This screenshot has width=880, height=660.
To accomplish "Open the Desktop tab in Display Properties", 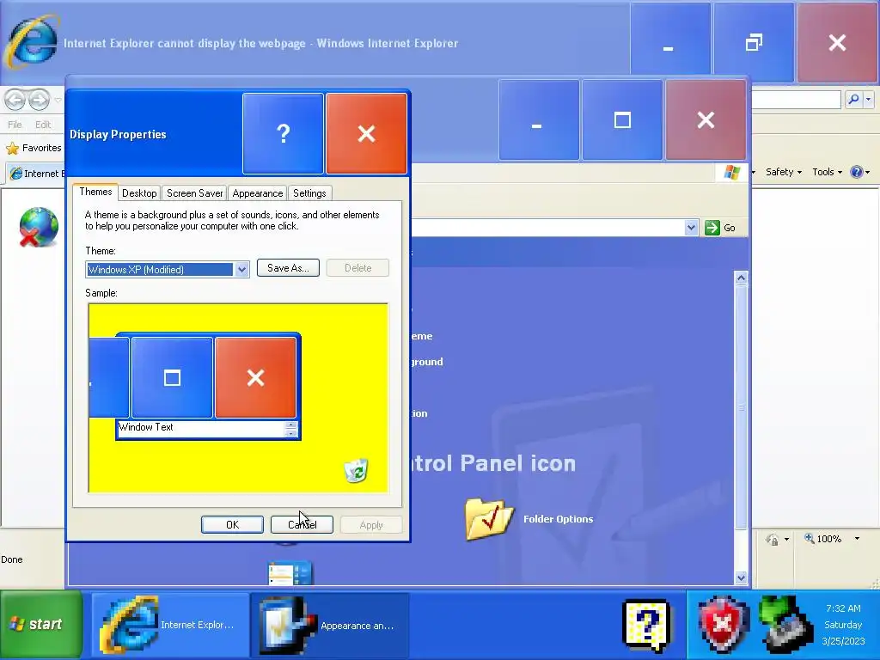I will [139, 193].
